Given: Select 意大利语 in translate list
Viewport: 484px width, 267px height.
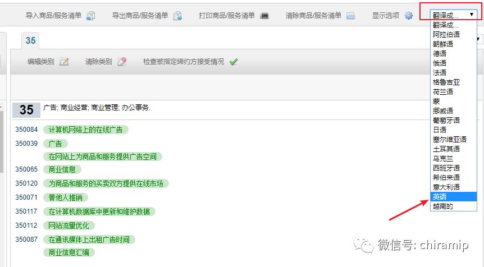Looking at the screenshot, I should [453, 187].
